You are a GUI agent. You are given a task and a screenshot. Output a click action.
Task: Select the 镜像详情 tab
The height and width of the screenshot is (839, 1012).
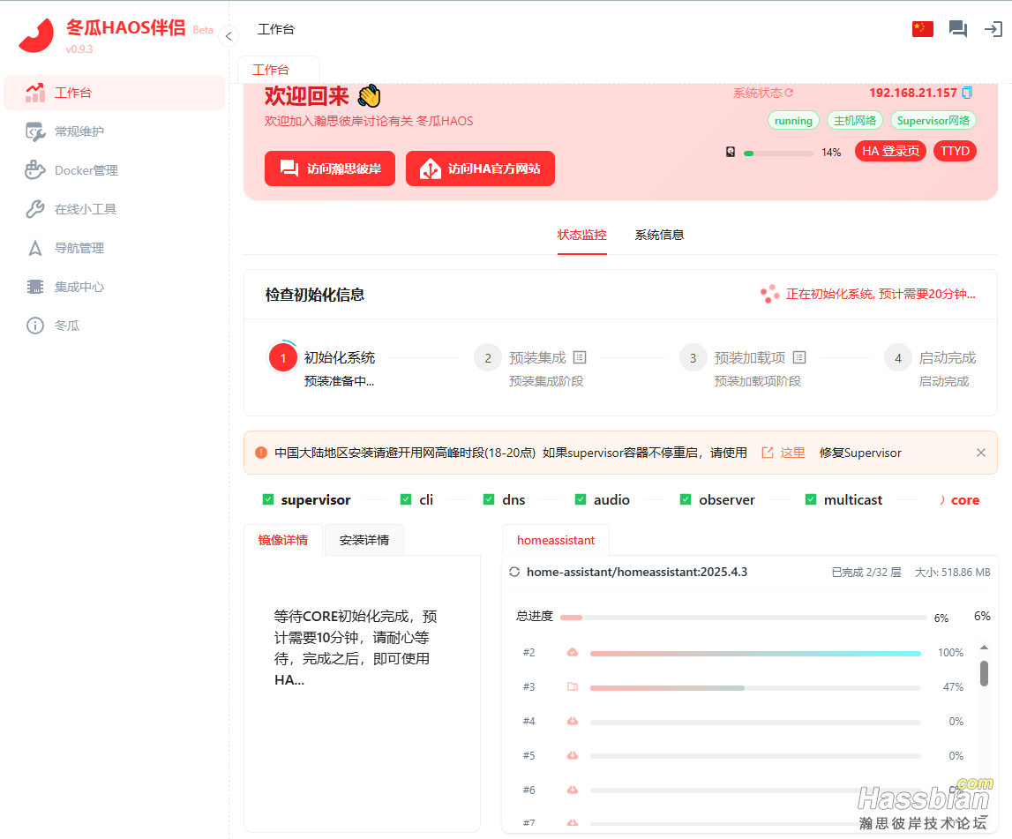pos(283,540)
